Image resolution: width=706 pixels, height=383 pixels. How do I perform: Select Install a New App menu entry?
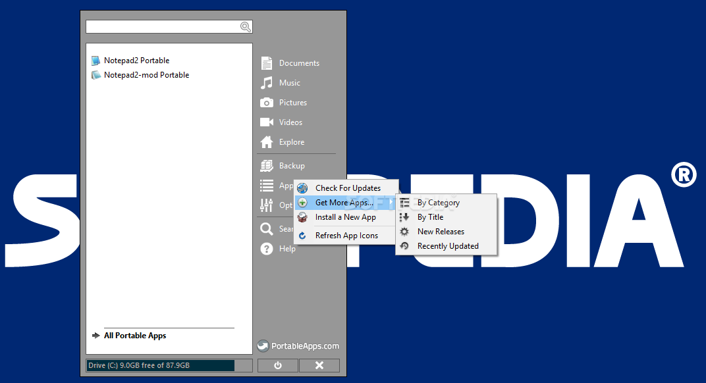coord(346,217)
